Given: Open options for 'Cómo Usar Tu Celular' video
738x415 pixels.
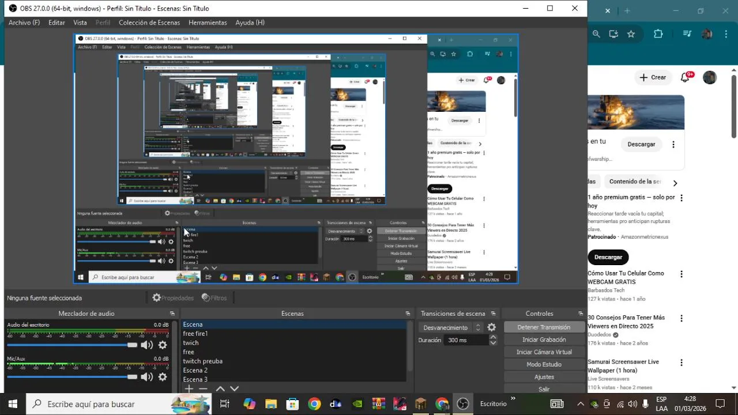Looking at the screenshot, I should (681, 274).
